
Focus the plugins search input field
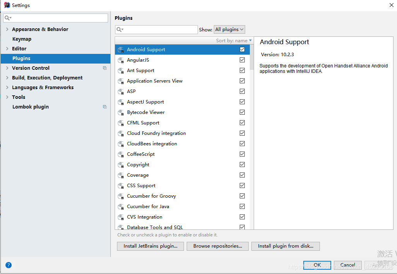(x=156, y=29)
